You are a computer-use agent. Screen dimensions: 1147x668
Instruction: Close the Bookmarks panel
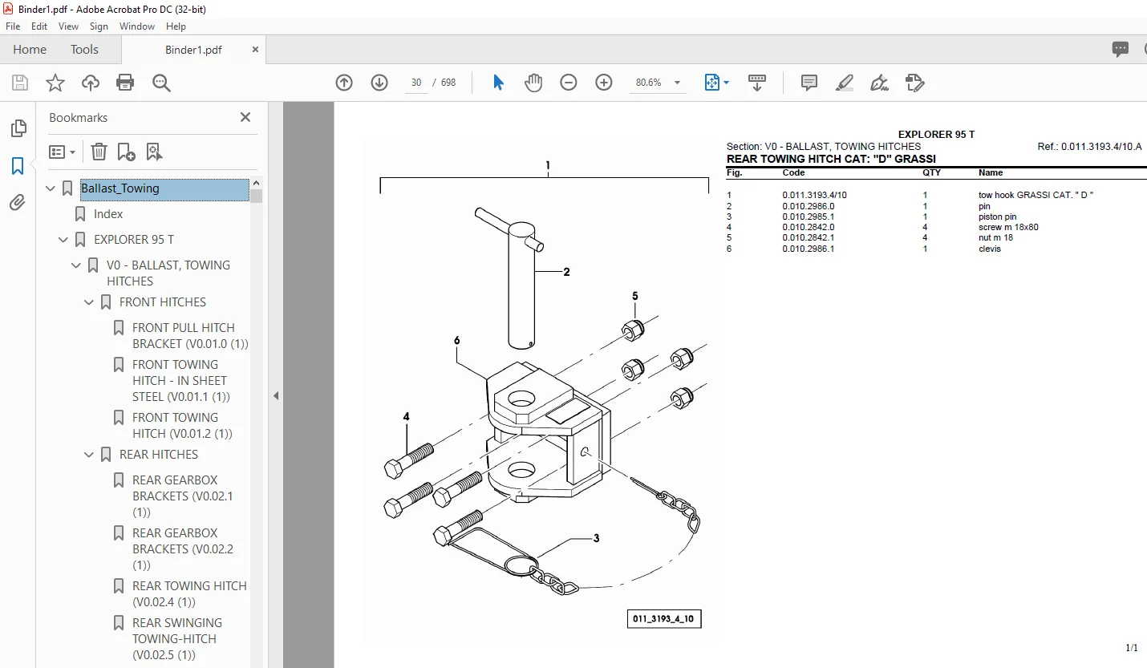(245, 118)
